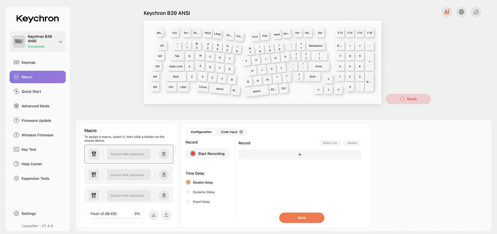This screenshot has height=234, width=497.
Task: Select the down arrow key
Action: [x=328, y=90]
